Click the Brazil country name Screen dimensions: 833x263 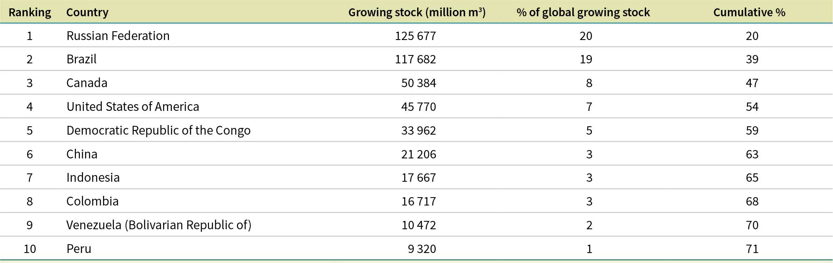81,59
